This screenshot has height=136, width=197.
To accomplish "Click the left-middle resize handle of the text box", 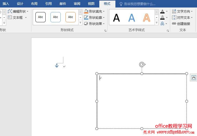I will pos(97,101).
